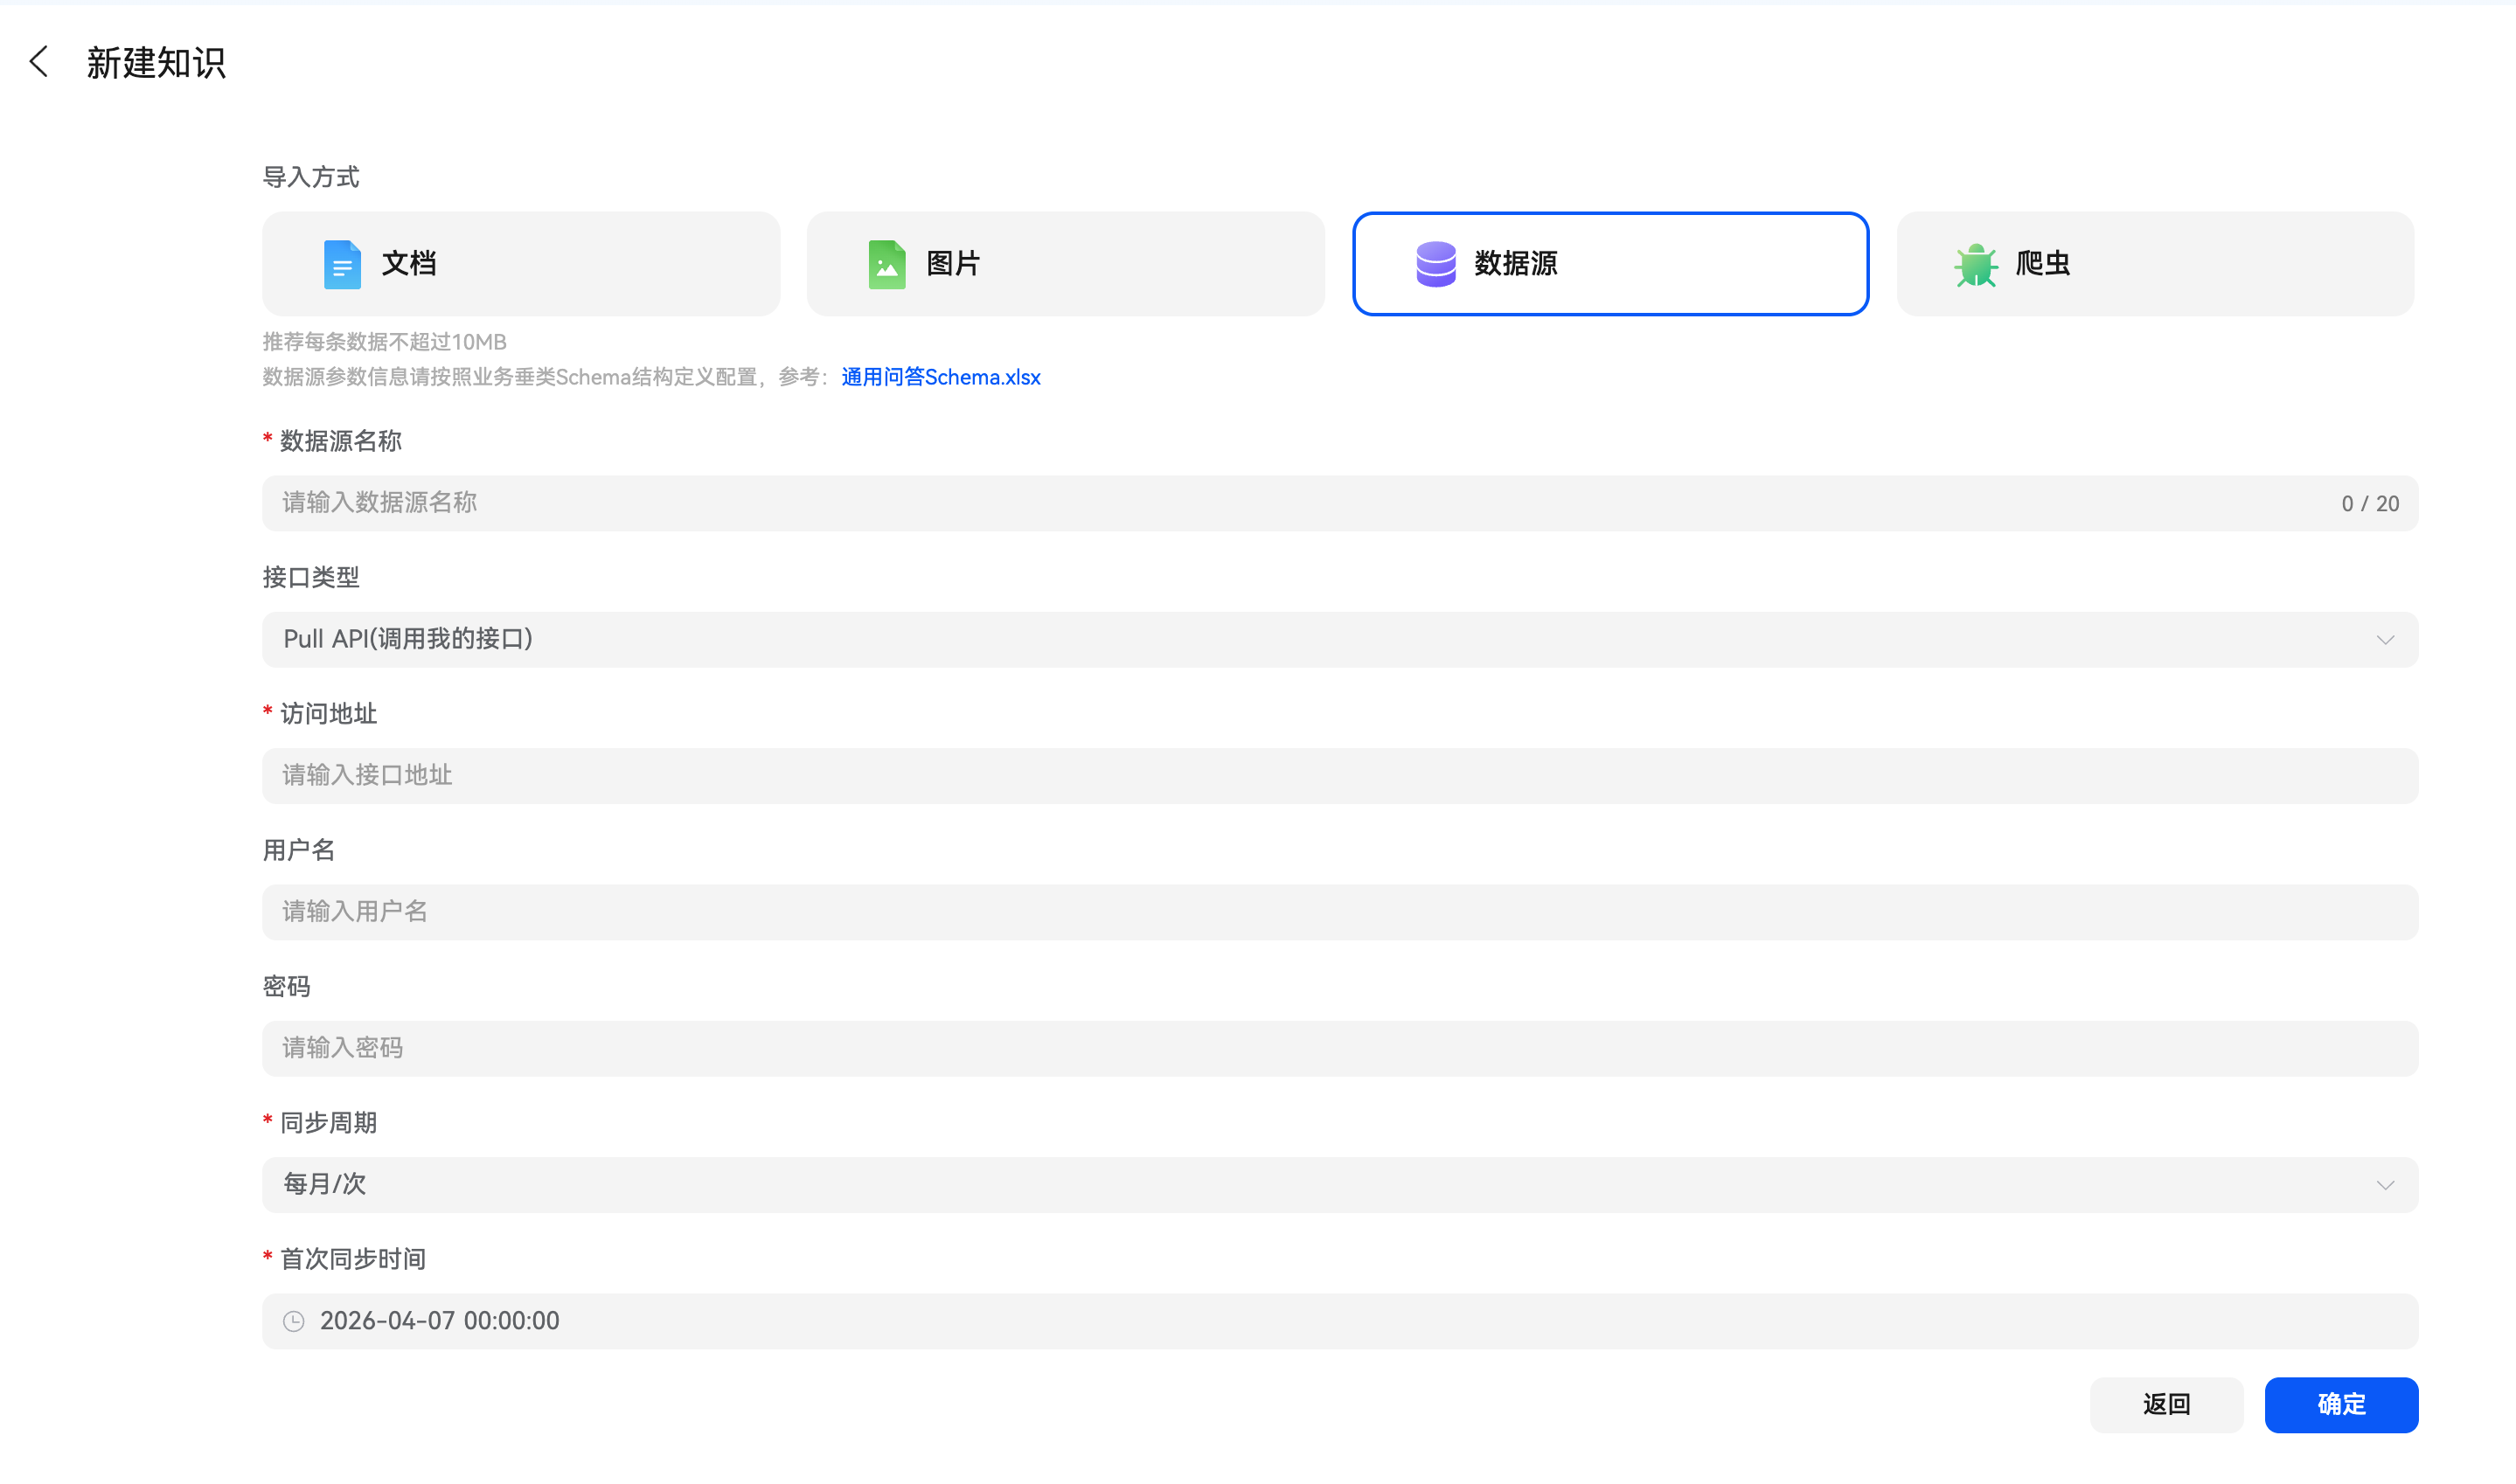
Task: Select the 图片 import card
Action: [x=1065, y=264]
